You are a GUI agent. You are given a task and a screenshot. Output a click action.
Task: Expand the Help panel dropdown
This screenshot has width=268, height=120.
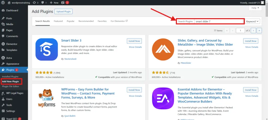(255, 8)
